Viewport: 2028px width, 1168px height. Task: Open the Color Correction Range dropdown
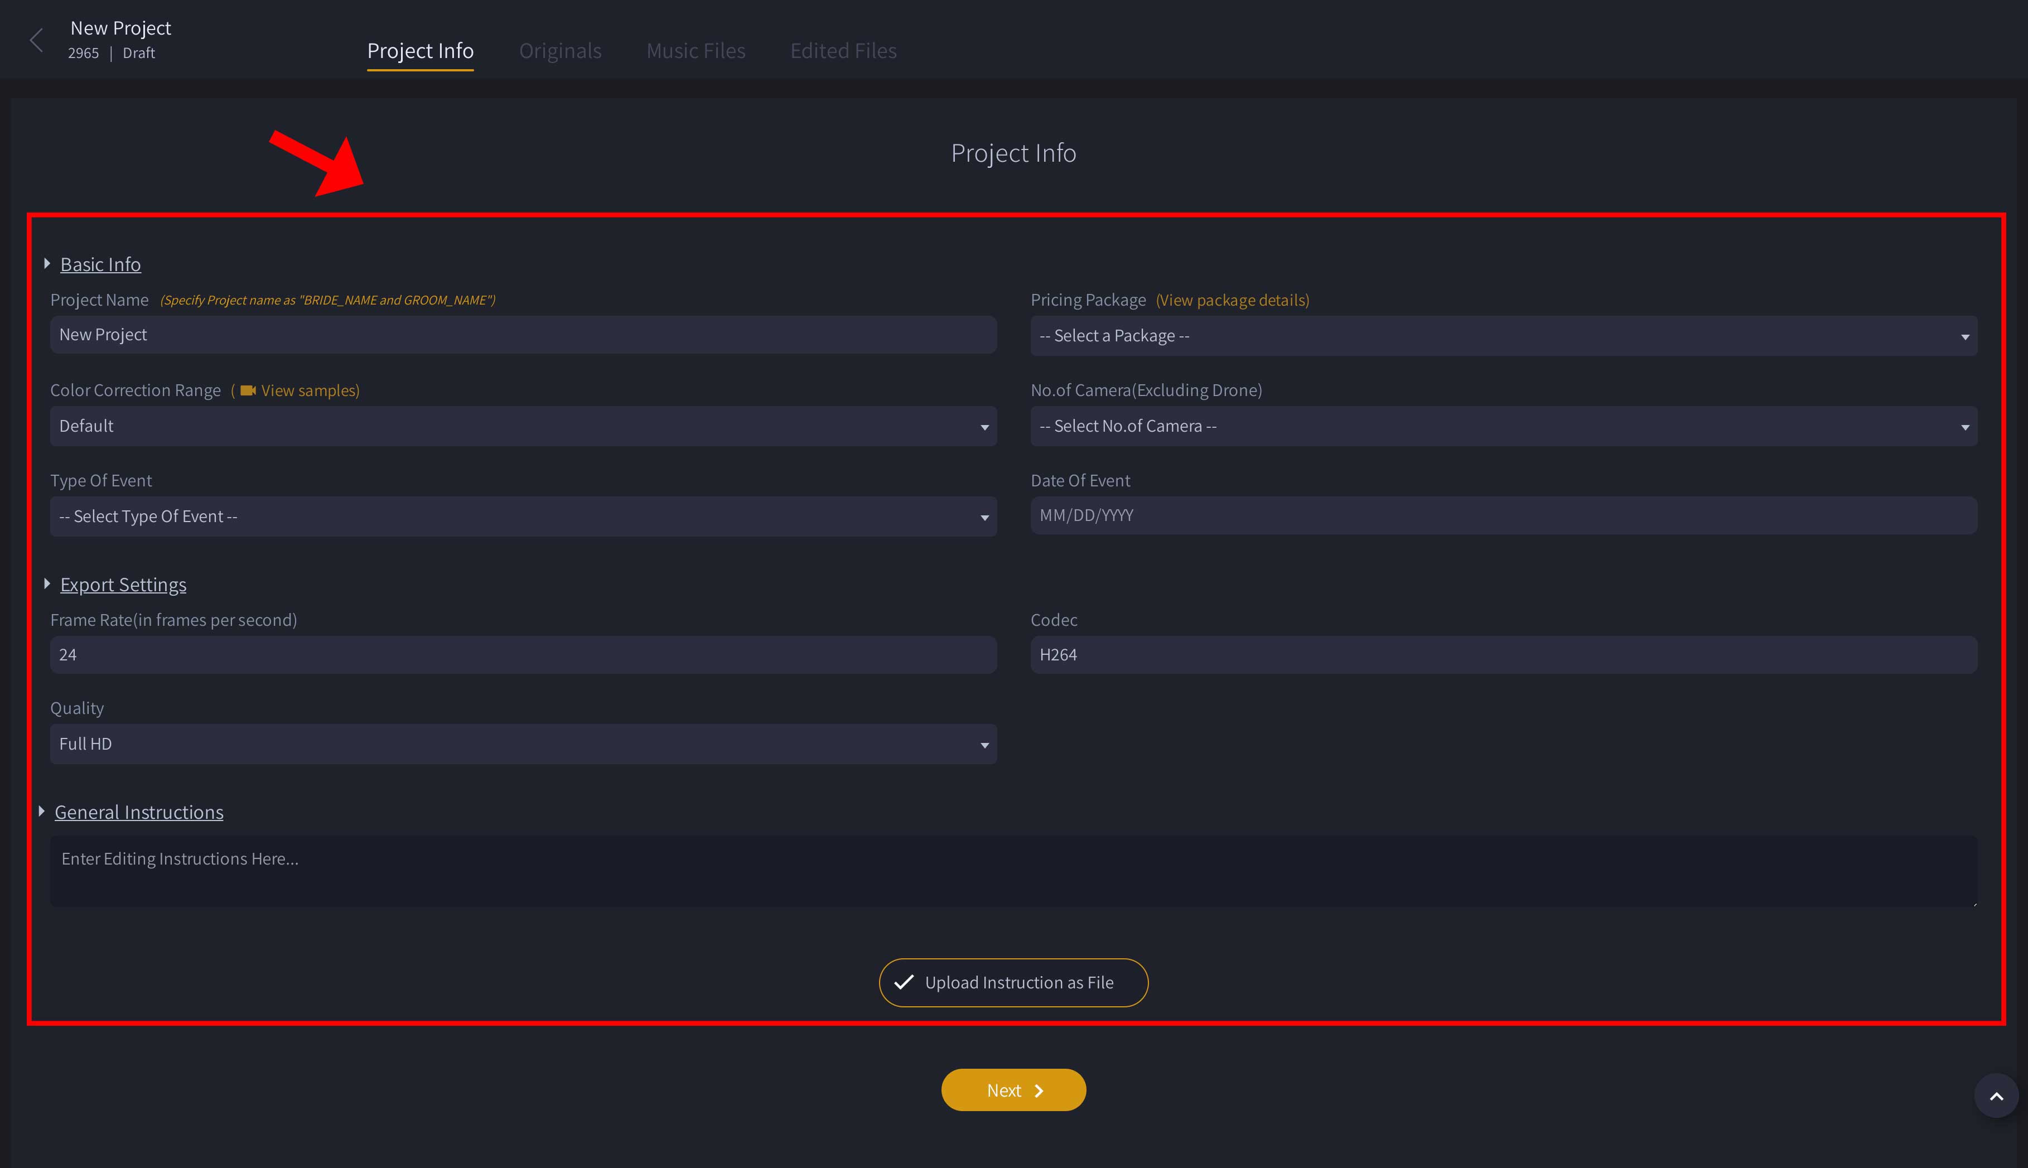(x=523, y=426)
